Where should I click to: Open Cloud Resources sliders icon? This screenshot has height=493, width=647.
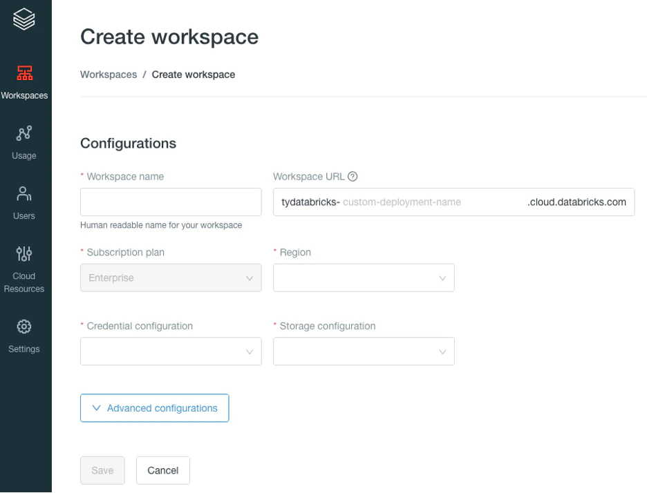point(24,253)
